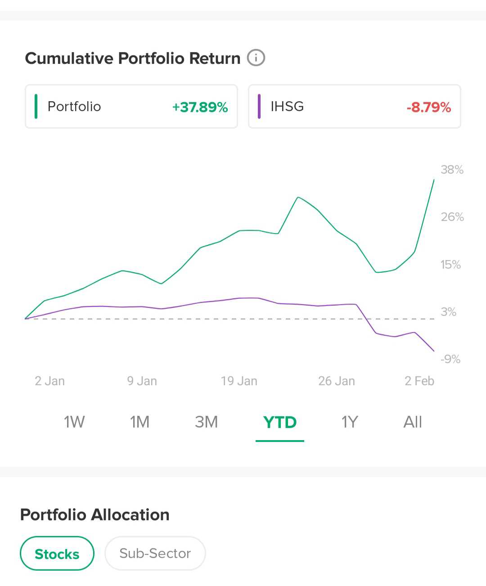
Task: Select the 1M time range
Action: (x=139, y=422)
